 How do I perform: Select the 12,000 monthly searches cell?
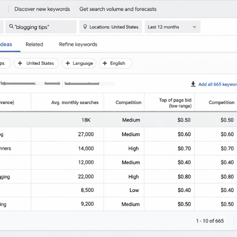click(67, 163)
